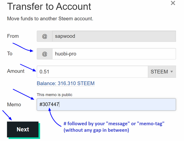184x141 pixels.
Task: Focus the Memo field with #307447
Action: tap(115, 104)
